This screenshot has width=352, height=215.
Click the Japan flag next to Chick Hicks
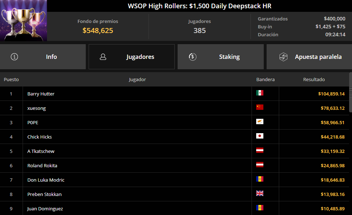click(260, 136)
